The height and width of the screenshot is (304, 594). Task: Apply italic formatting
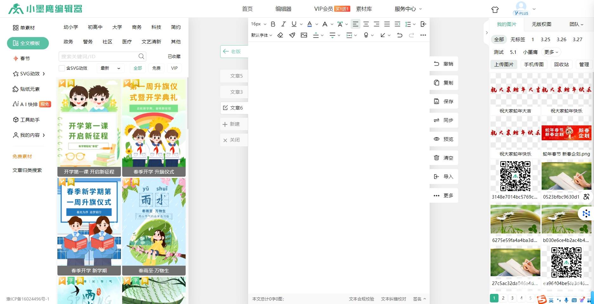pos(283,24)
